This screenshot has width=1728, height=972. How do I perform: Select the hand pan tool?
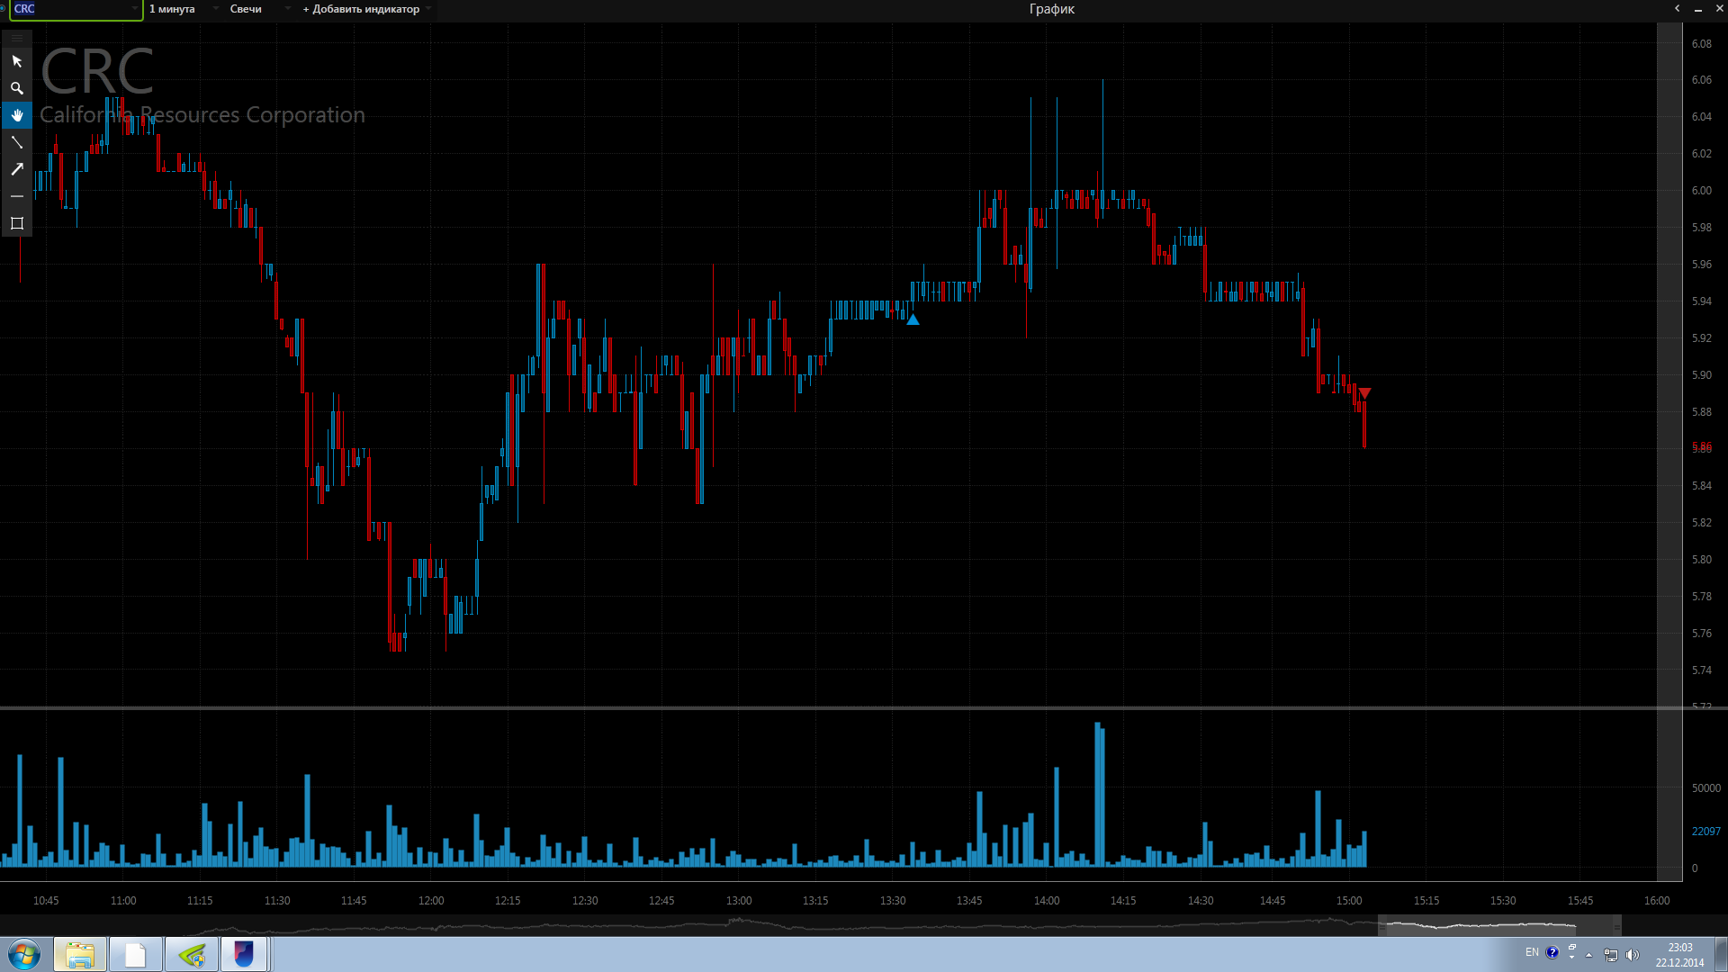(x=16, y=115)
